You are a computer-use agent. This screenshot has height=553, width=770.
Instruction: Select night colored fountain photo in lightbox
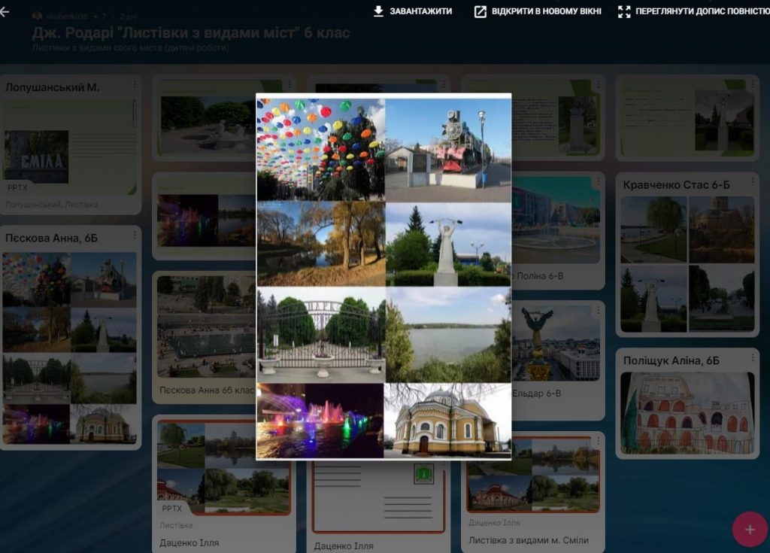point(320,421)
